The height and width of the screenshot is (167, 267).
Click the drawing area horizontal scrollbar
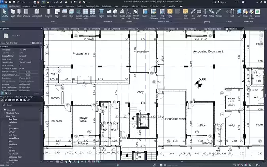pos(182,161)
